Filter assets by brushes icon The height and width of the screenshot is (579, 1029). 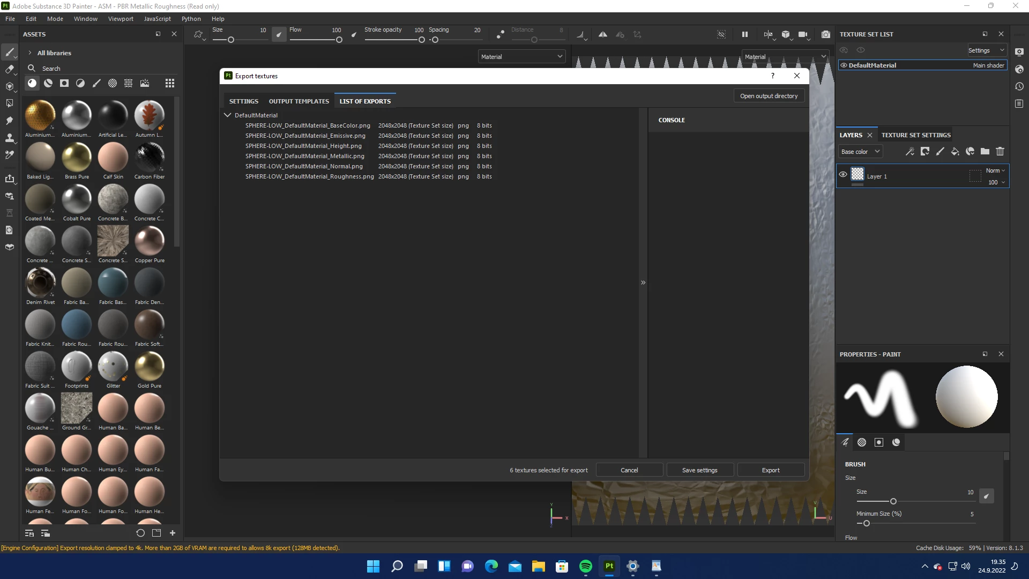[x=96, y=83]
